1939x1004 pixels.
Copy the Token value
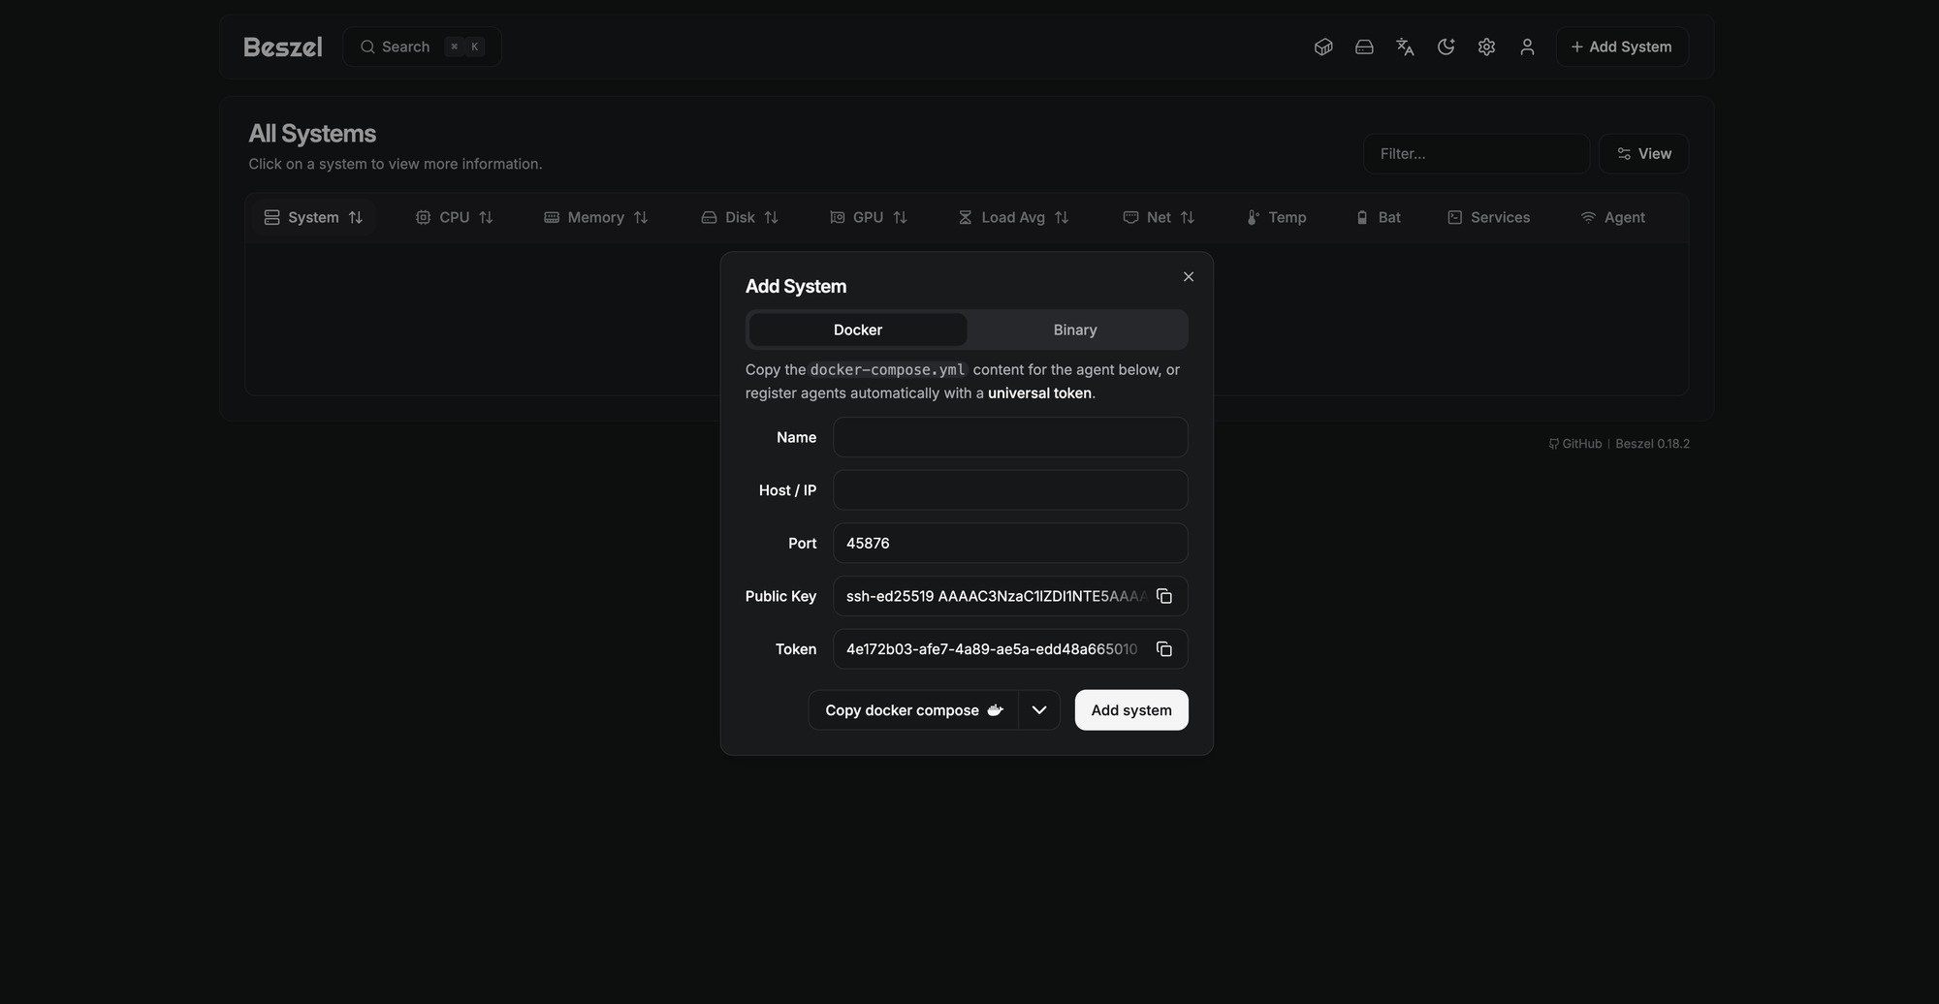pos(1164,649)
